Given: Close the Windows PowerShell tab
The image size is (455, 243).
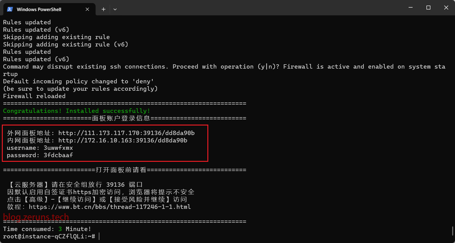Looking at the screenshot, I should 87,9.
